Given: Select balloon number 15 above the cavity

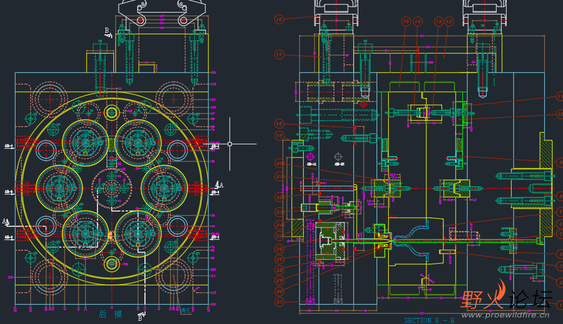Looking at the screenshot, I should click(x=405, y=20).
